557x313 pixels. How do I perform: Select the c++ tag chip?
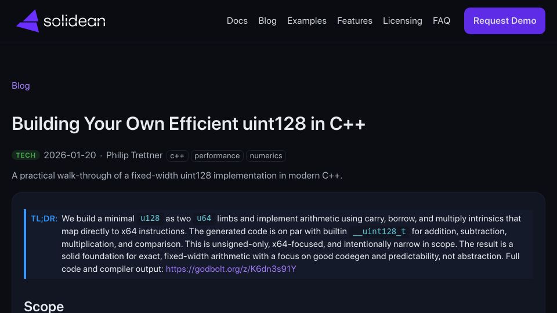pyautogui.click(x=177, y=156)
